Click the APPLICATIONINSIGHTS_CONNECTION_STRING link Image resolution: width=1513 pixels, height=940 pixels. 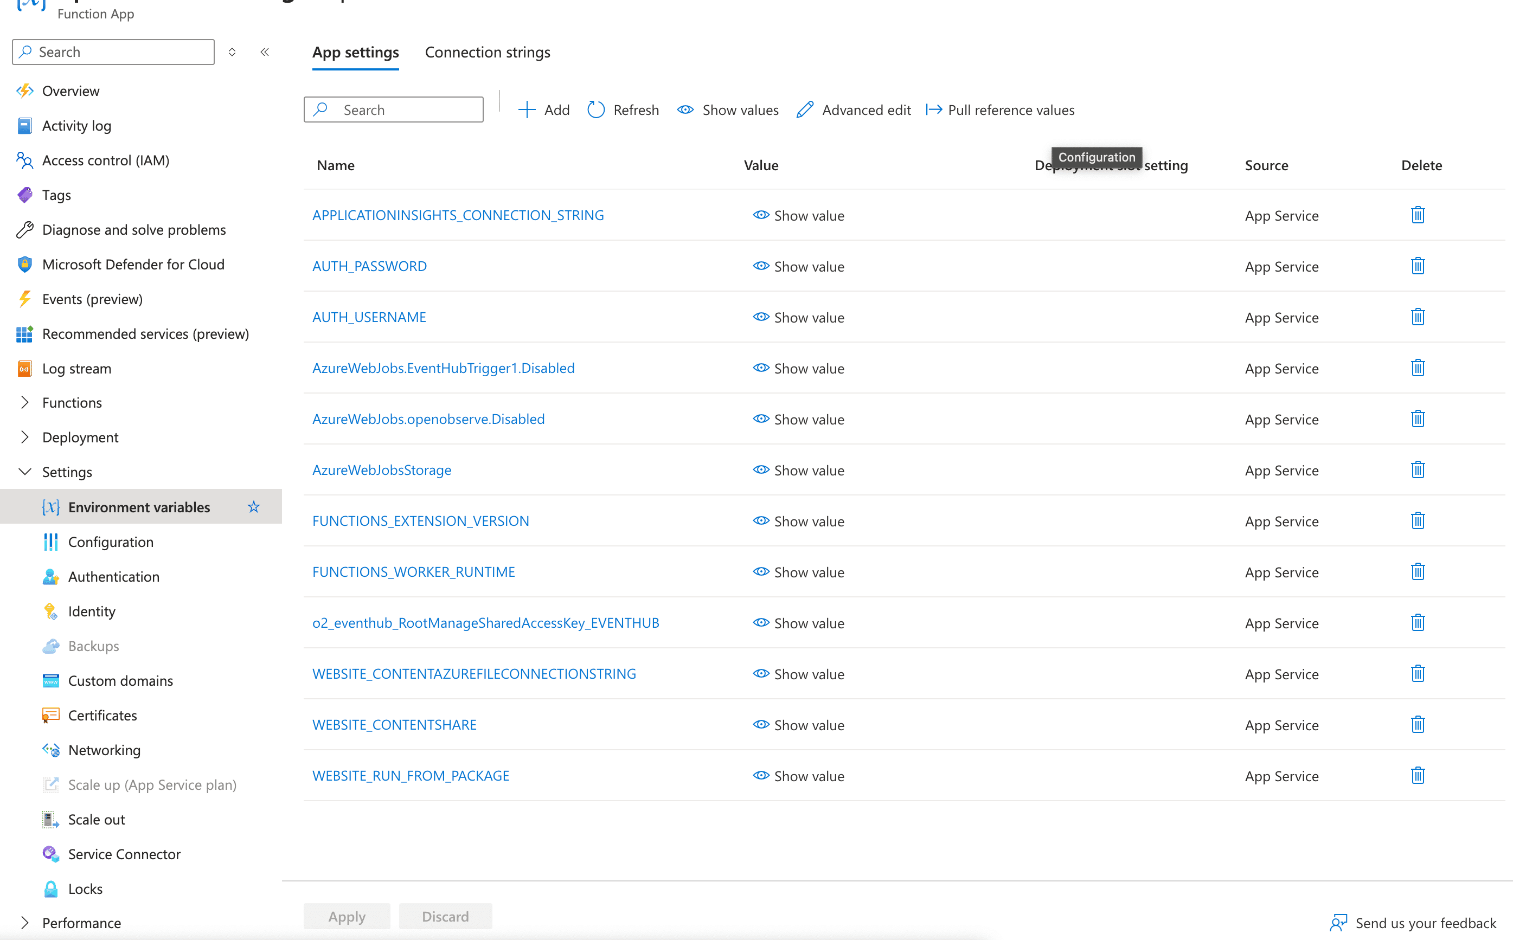pyautogui.click(x=458, y=215)
